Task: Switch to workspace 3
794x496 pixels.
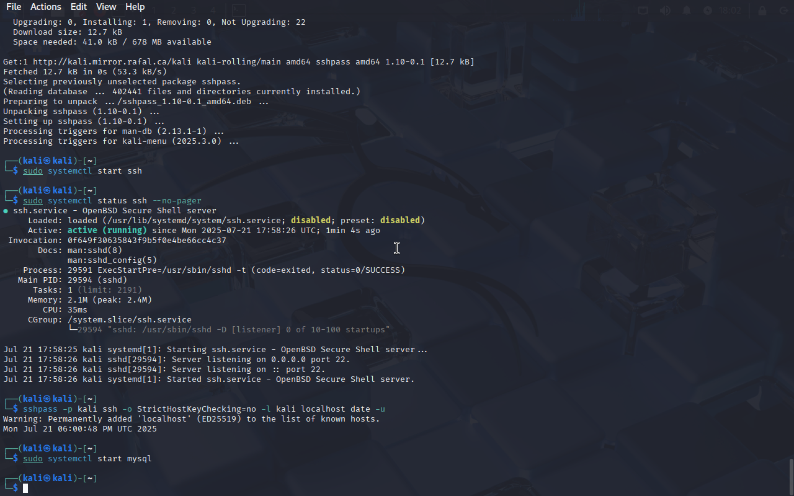Action: click(x=194, y=11)
